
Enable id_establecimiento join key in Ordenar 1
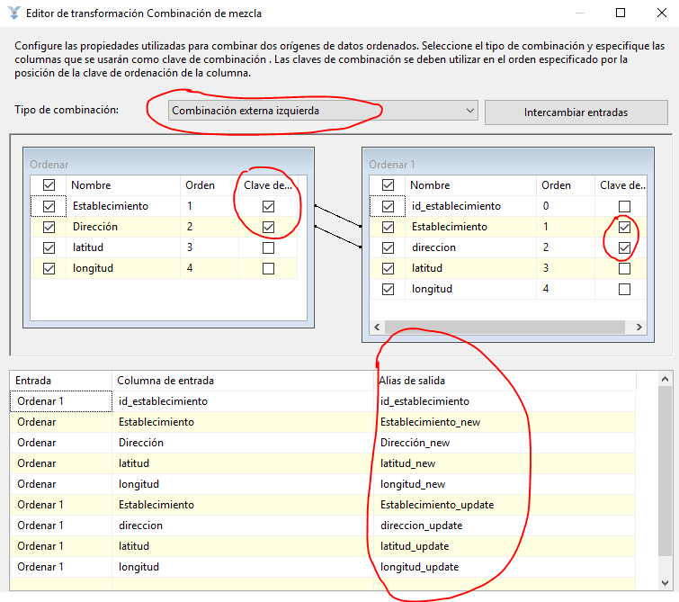(624, 206)
